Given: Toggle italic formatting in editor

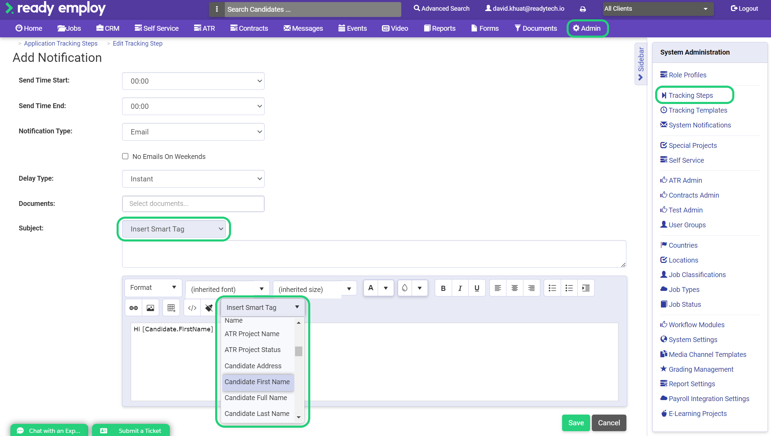Looking at the screenshot, I should (460, 288).
